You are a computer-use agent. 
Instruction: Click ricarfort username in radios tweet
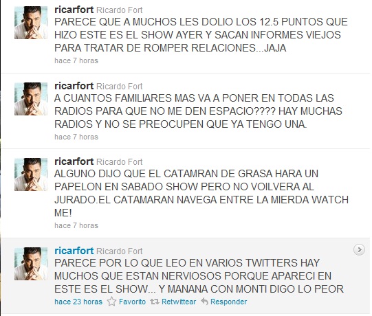coord(74,86)
